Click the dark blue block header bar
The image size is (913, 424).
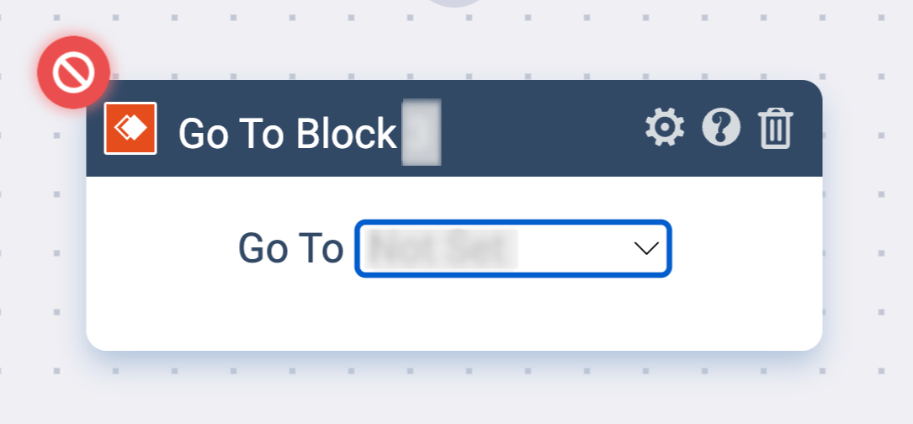[x=454, y=128]
